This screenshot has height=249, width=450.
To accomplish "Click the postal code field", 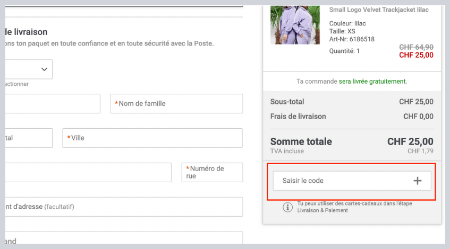I will (x=29, y=138).
